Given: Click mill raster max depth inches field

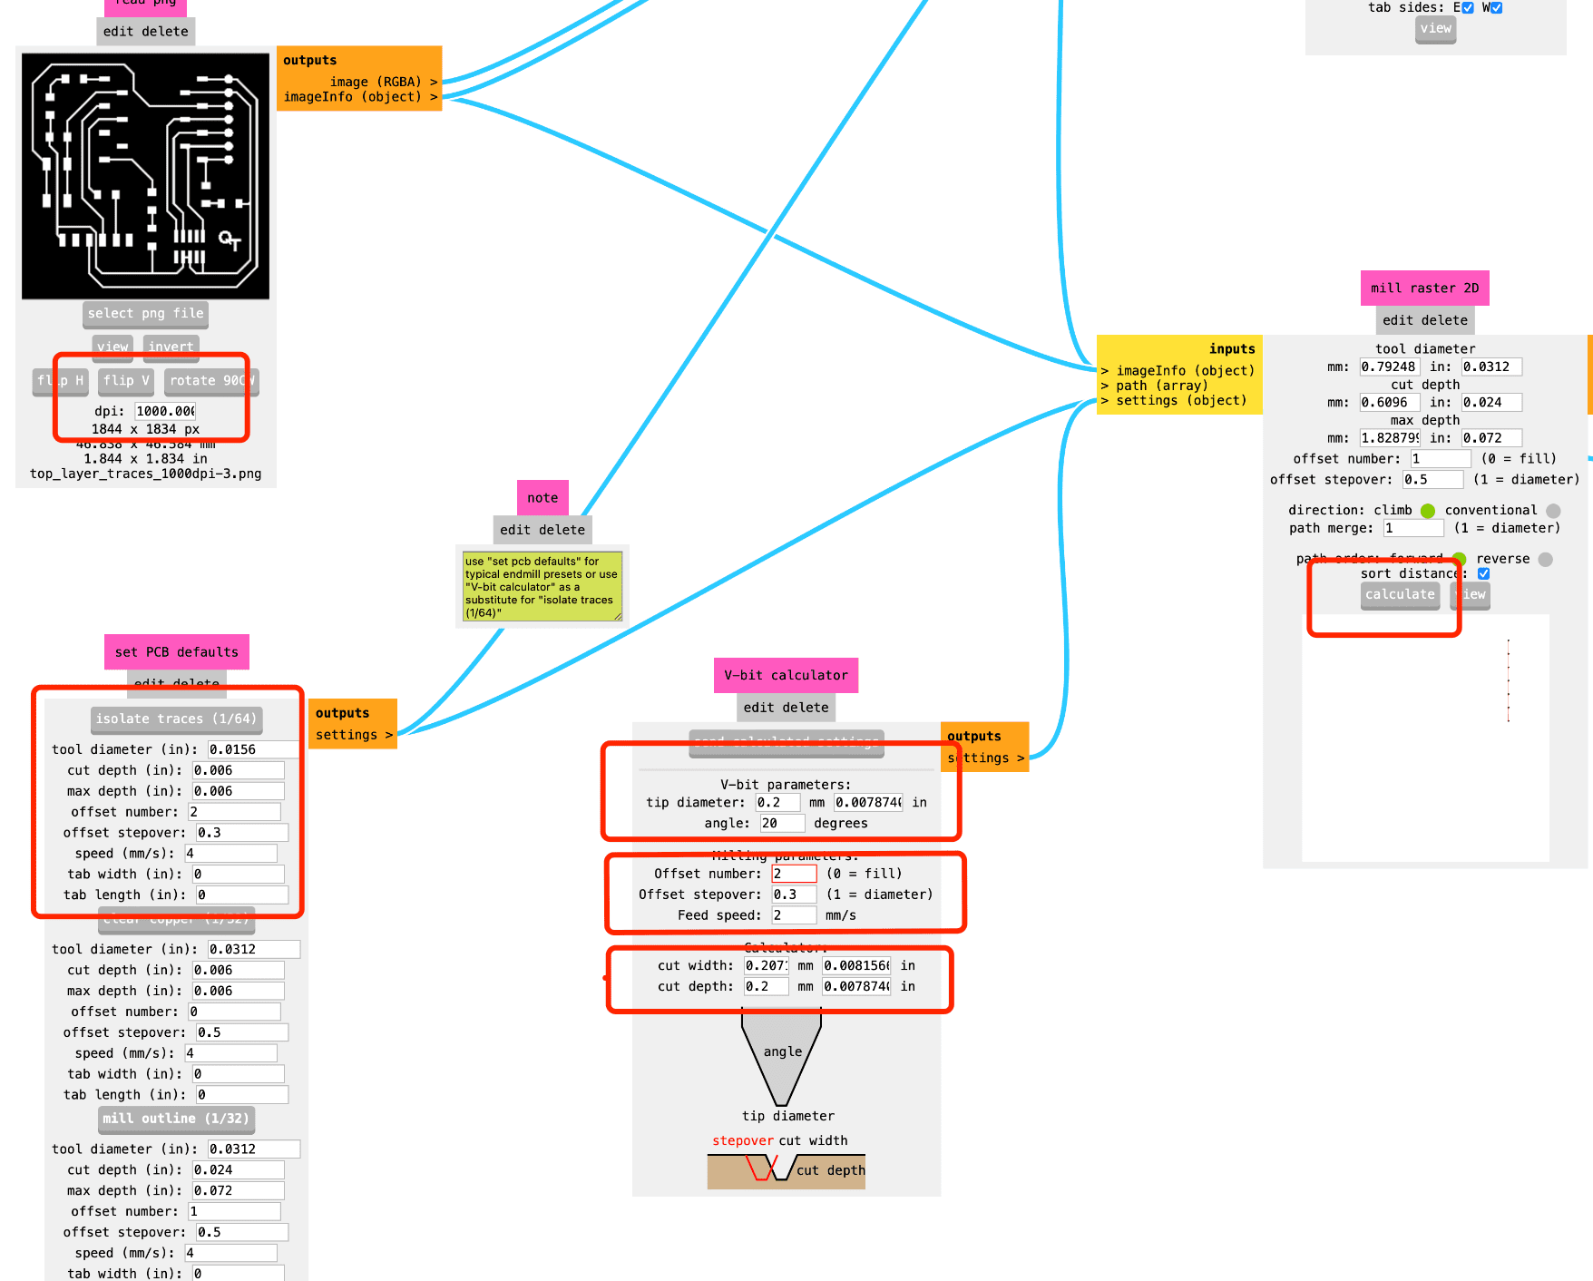Looking at the screenshot, I should coord(1491,438).
